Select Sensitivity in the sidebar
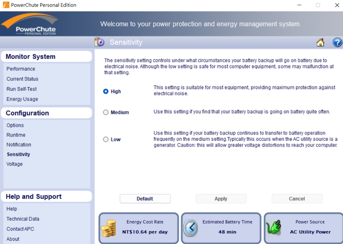The width and height of the screenshot is (343, 244). (x=19, y=154)
